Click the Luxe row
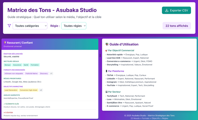 [123, 99]
